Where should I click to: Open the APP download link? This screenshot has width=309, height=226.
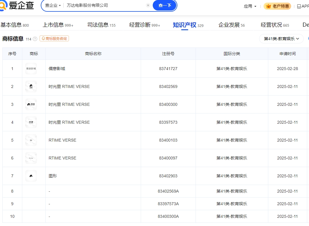(x=303, y=6)
